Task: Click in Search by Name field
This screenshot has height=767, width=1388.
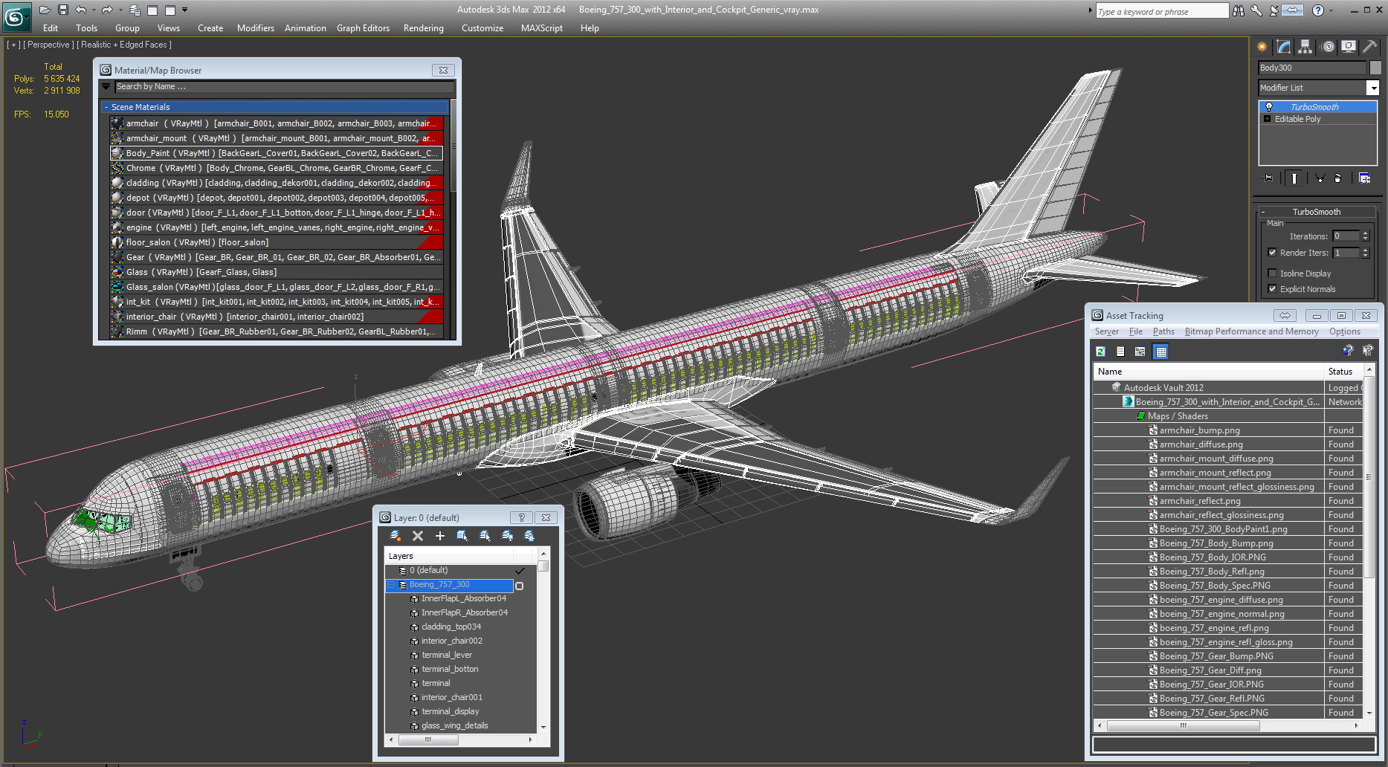Action: pos(284,87)
